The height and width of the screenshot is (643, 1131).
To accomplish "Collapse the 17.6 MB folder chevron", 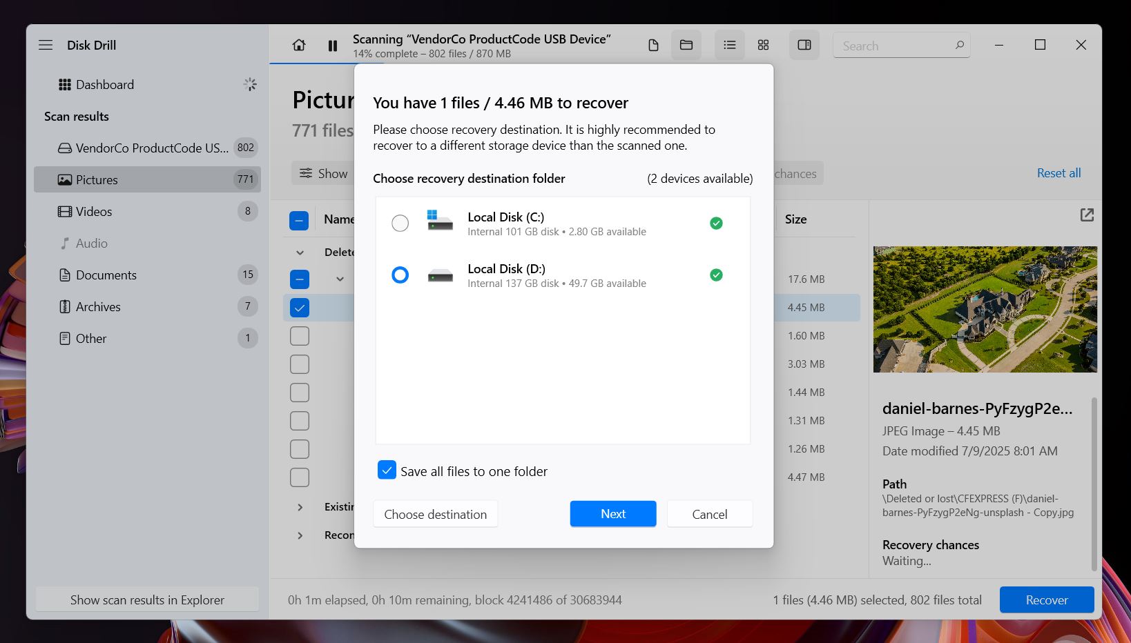I will 340,279.
